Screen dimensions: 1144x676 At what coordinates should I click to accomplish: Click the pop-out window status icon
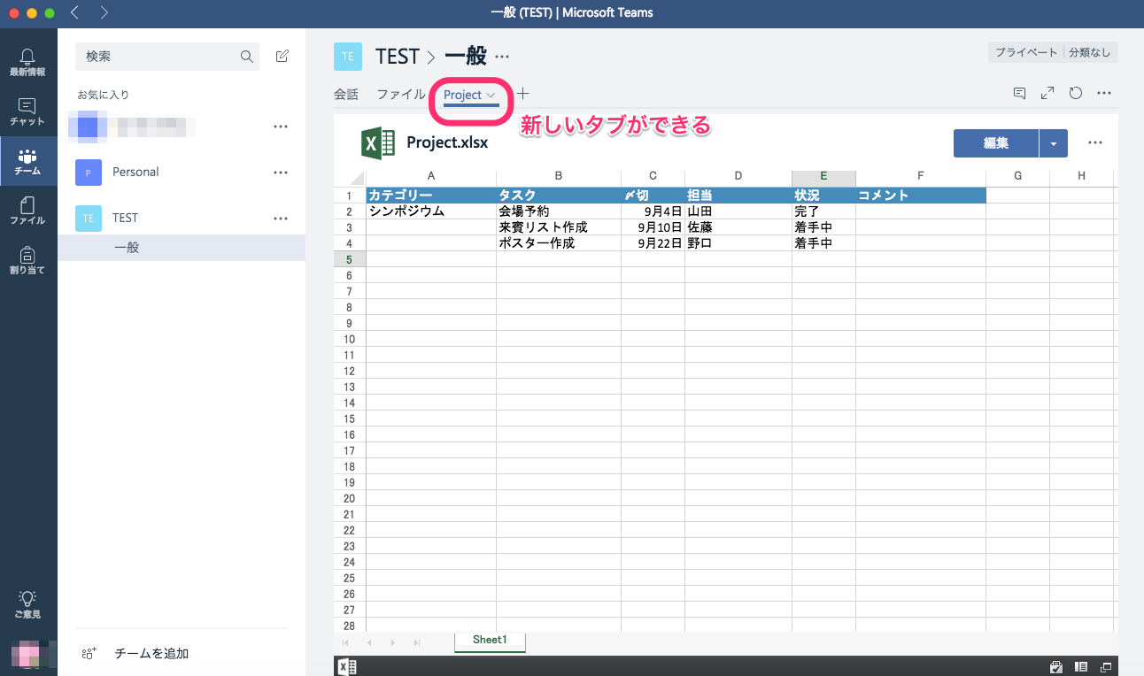coord(1106,666)
